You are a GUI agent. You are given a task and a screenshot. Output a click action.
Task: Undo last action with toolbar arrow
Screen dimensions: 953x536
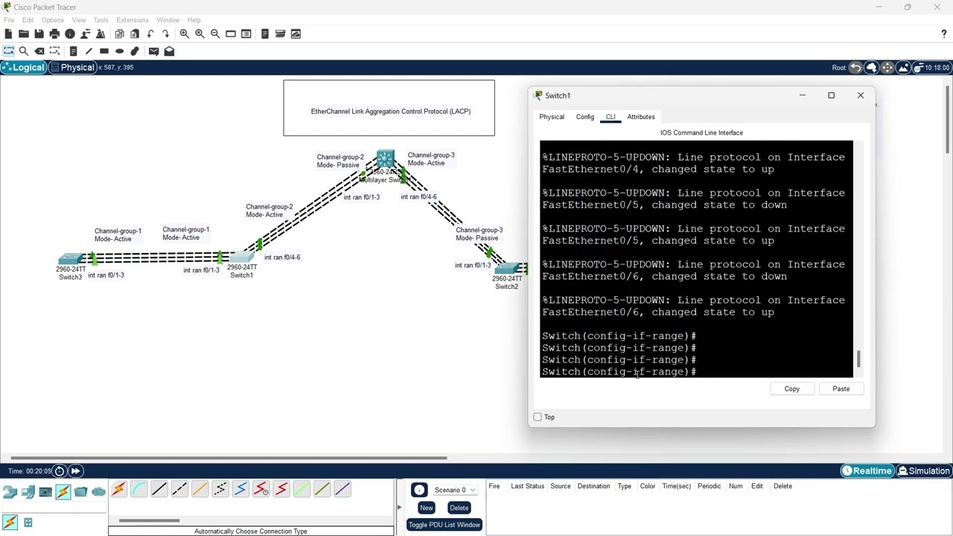pos(150,33)
